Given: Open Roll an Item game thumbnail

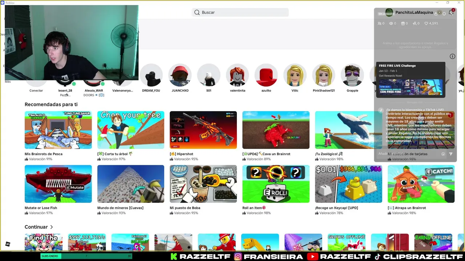Looking at the screenshot, I should click(x=276, y=184).
